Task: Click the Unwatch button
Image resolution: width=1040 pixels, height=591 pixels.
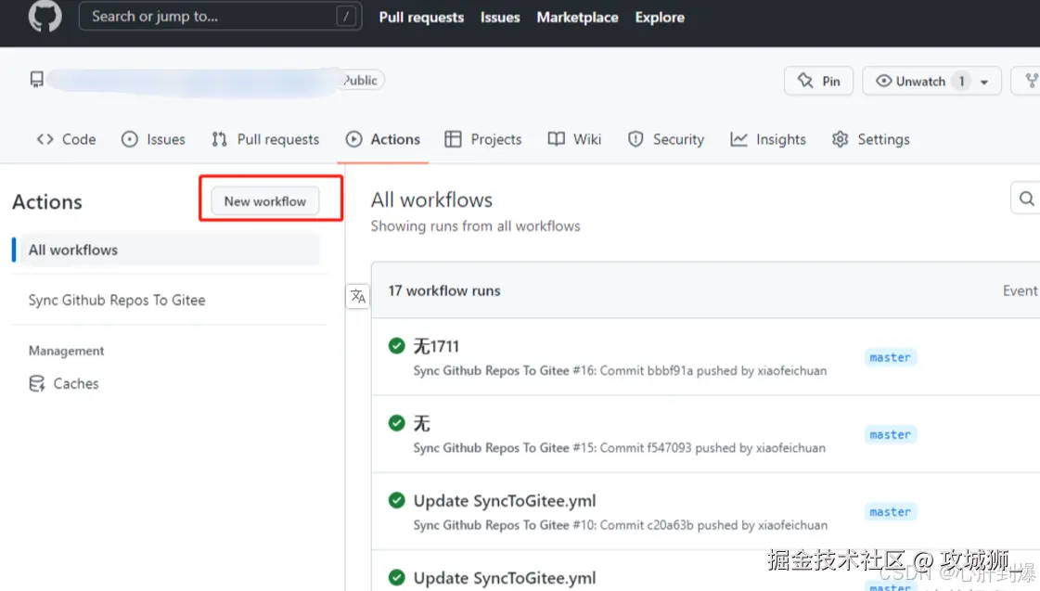Action: pyautogui.click(x=931, y=81)
